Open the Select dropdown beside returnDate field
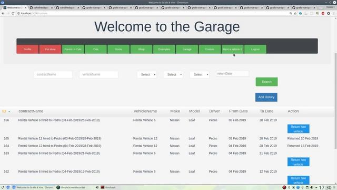The image size is (337, 190). [x=200, y=75]
